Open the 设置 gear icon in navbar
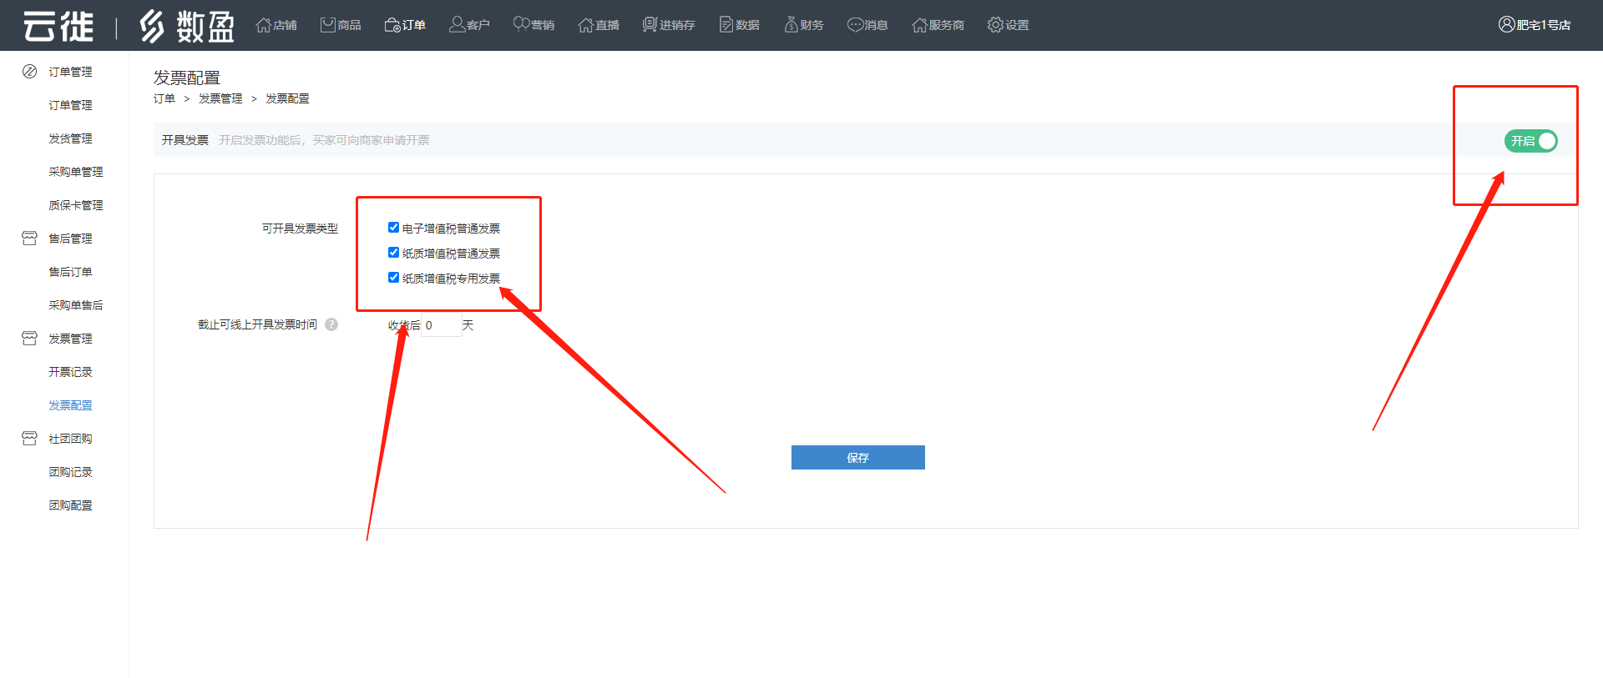 point(995,25)
